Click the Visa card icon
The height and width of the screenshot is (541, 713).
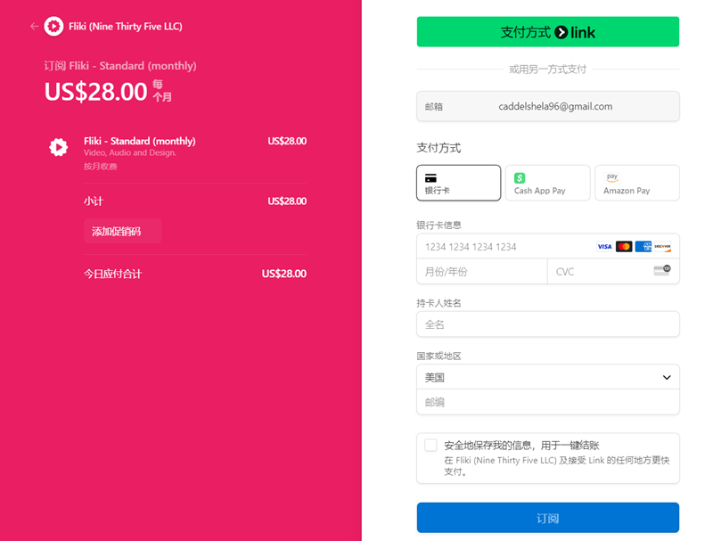604,247
